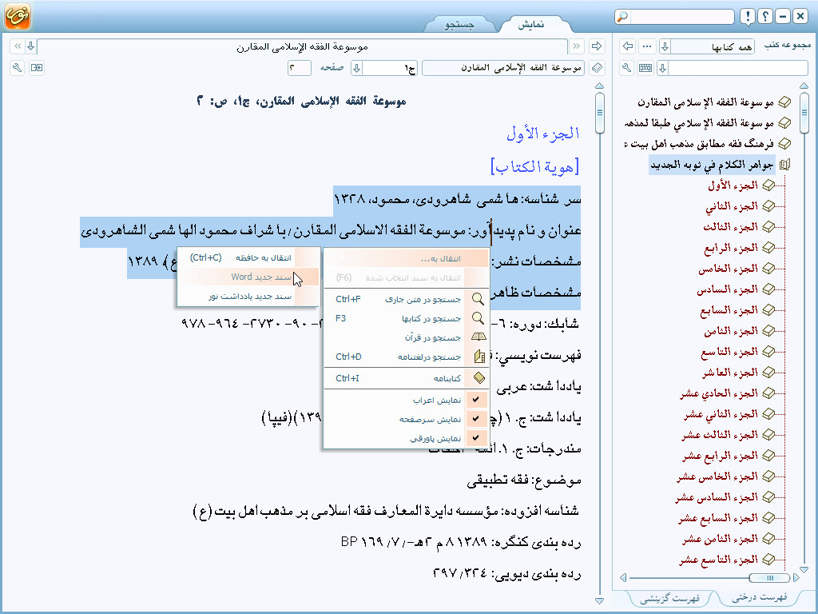
Task: Click the Quran book icon in context menu
Action: pos(478,337)
